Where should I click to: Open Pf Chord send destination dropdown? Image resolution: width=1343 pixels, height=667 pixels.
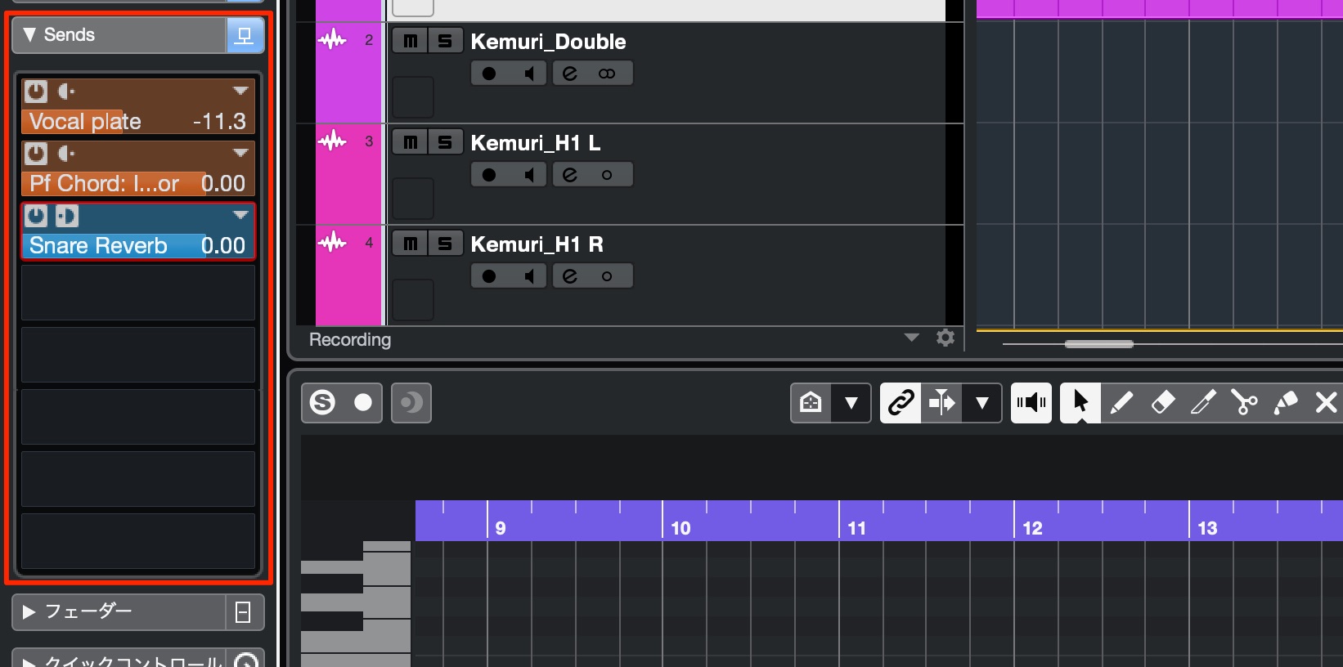[240, 153]
